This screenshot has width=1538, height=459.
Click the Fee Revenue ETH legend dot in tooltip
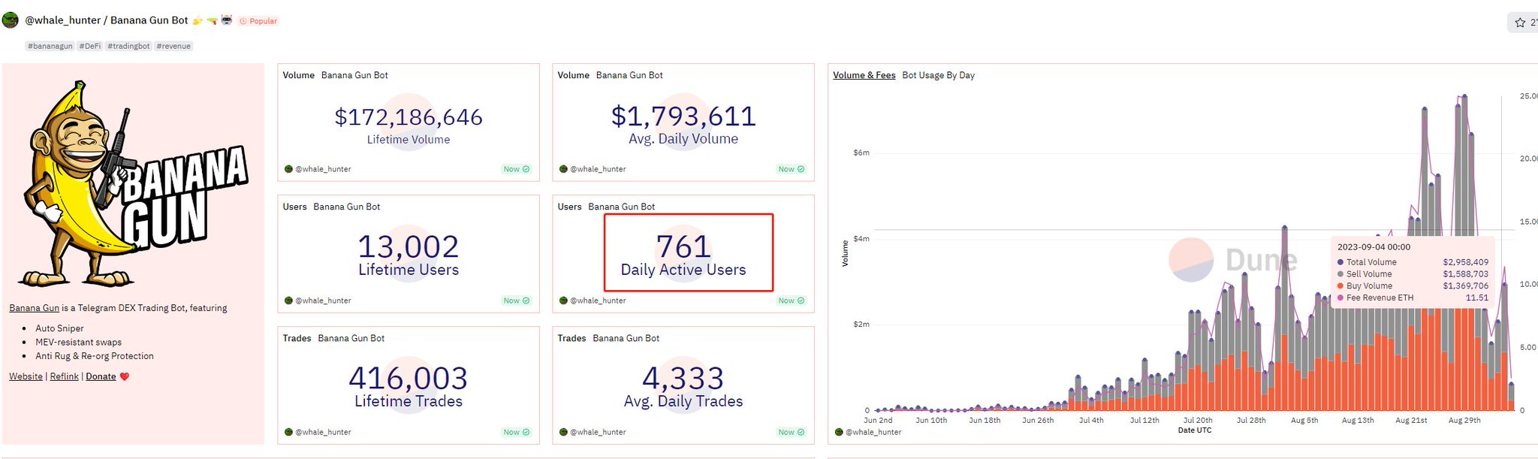point(1340,298)
